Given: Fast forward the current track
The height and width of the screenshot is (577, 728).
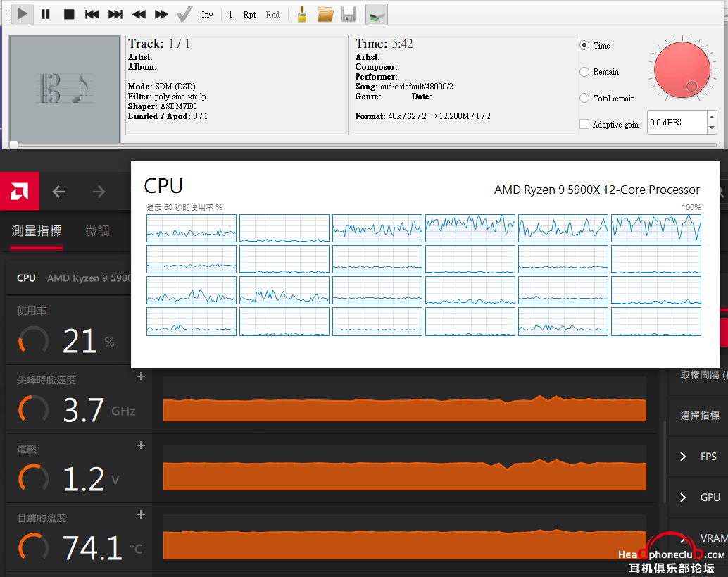Looking at the screenshot, I should [x=161, y=14].
